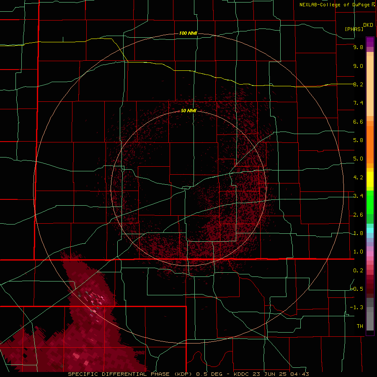Pick the 4.2 scale value label
Screen dimensions: 377x377
click(358, 178)
